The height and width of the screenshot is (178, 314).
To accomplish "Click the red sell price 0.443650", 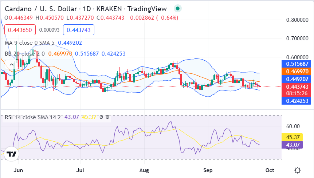I will tap(20, 30).
